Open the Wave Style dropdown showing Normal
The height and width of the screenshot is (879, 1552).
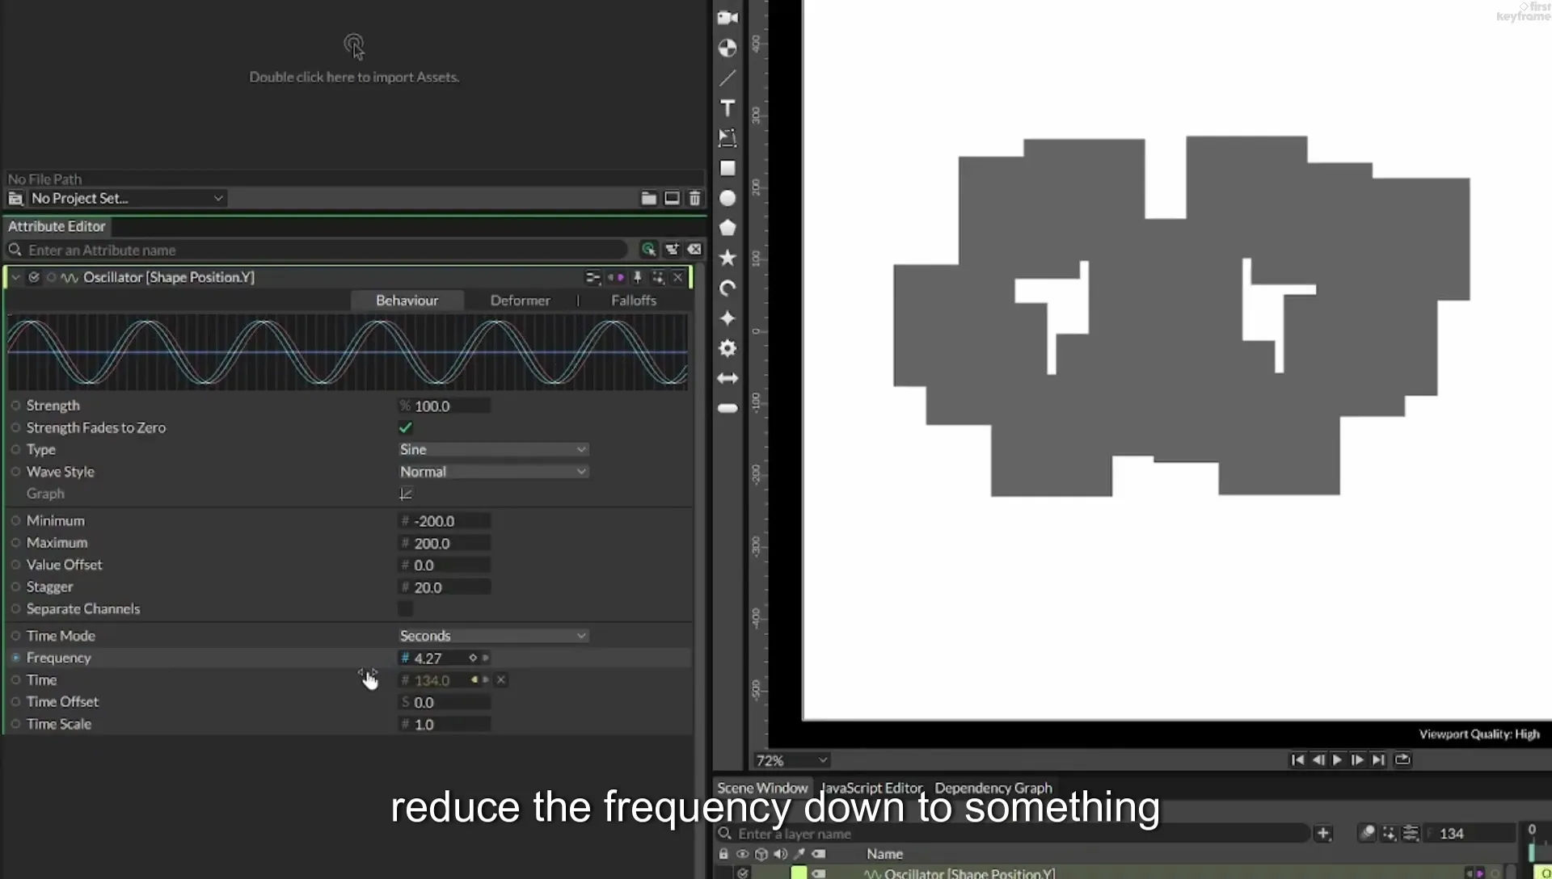click(x=493, y=472)
